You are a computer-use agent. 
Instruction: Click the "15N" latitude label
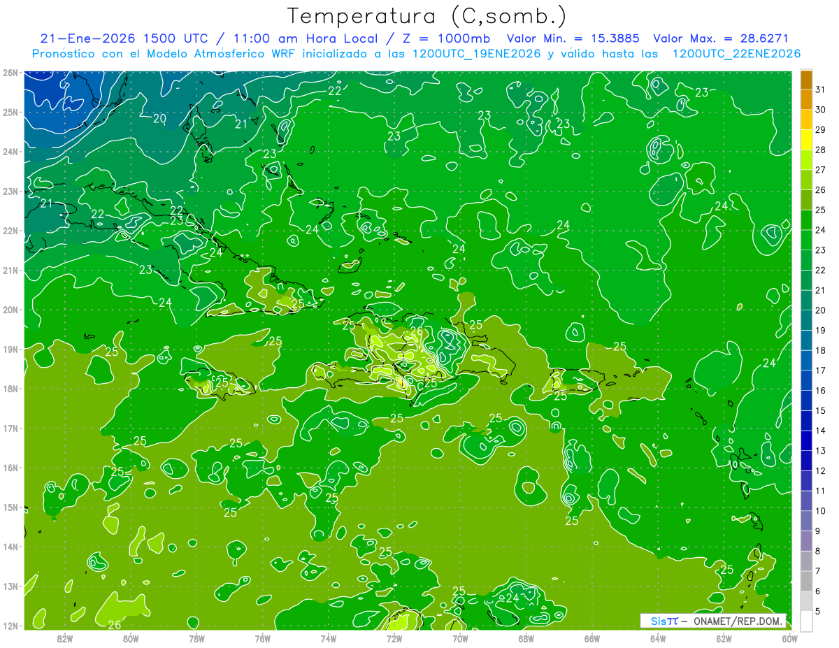click(10, 507)
